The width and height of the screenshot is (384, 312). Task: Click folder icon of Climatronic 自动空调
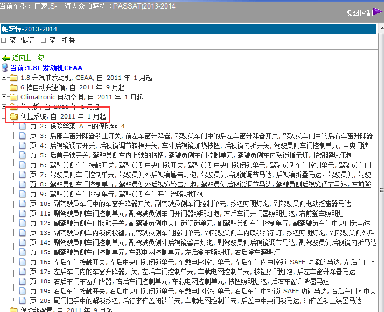[x=13, y=98]
